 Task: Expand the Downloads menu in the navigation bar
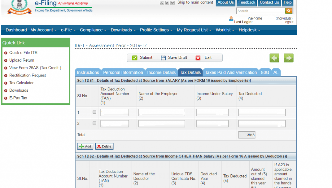pyautogui.click(x=122, y=30)
